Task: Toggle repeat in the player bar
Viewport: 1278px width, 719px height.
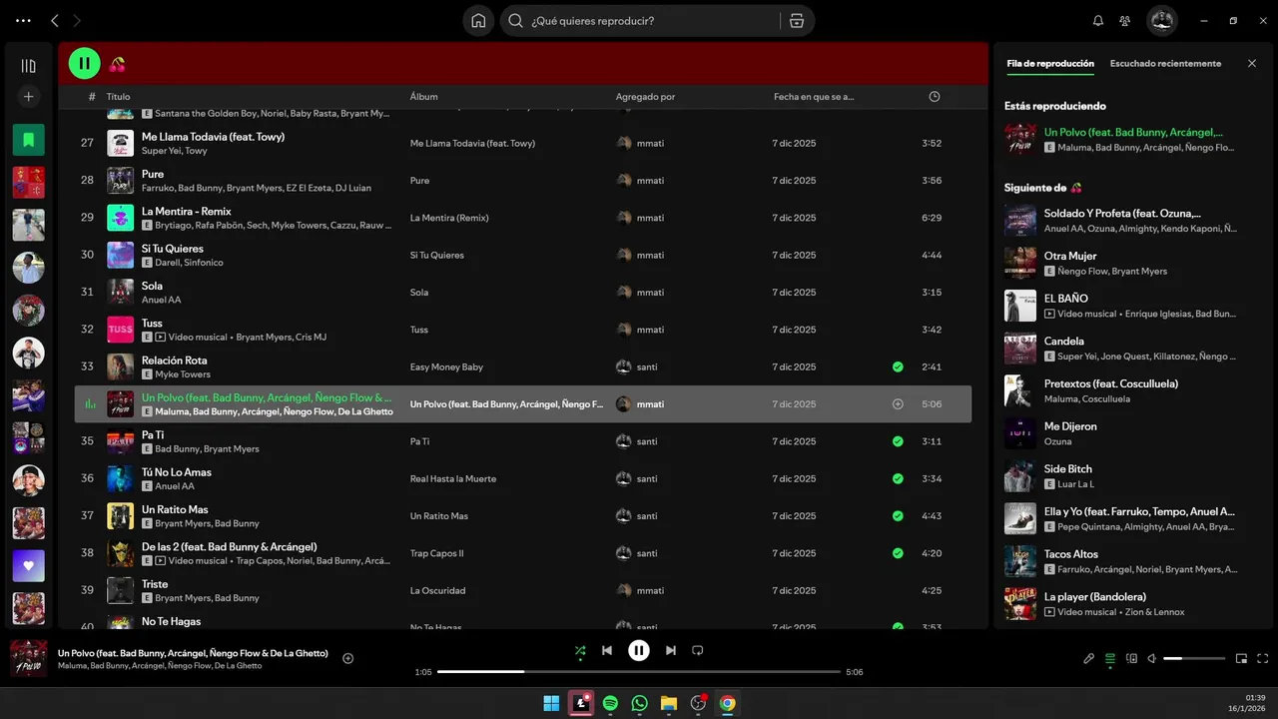Action: [x=698, y=651]
